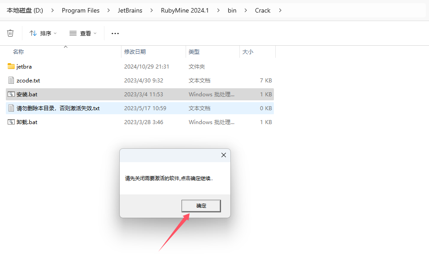
Task: Open the 排序 sort dropdown
Action: (43, 33)
